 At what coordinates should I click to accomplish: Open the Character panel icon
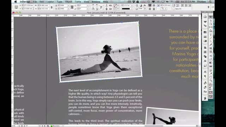pyautogui.click(x=205, y=72)
